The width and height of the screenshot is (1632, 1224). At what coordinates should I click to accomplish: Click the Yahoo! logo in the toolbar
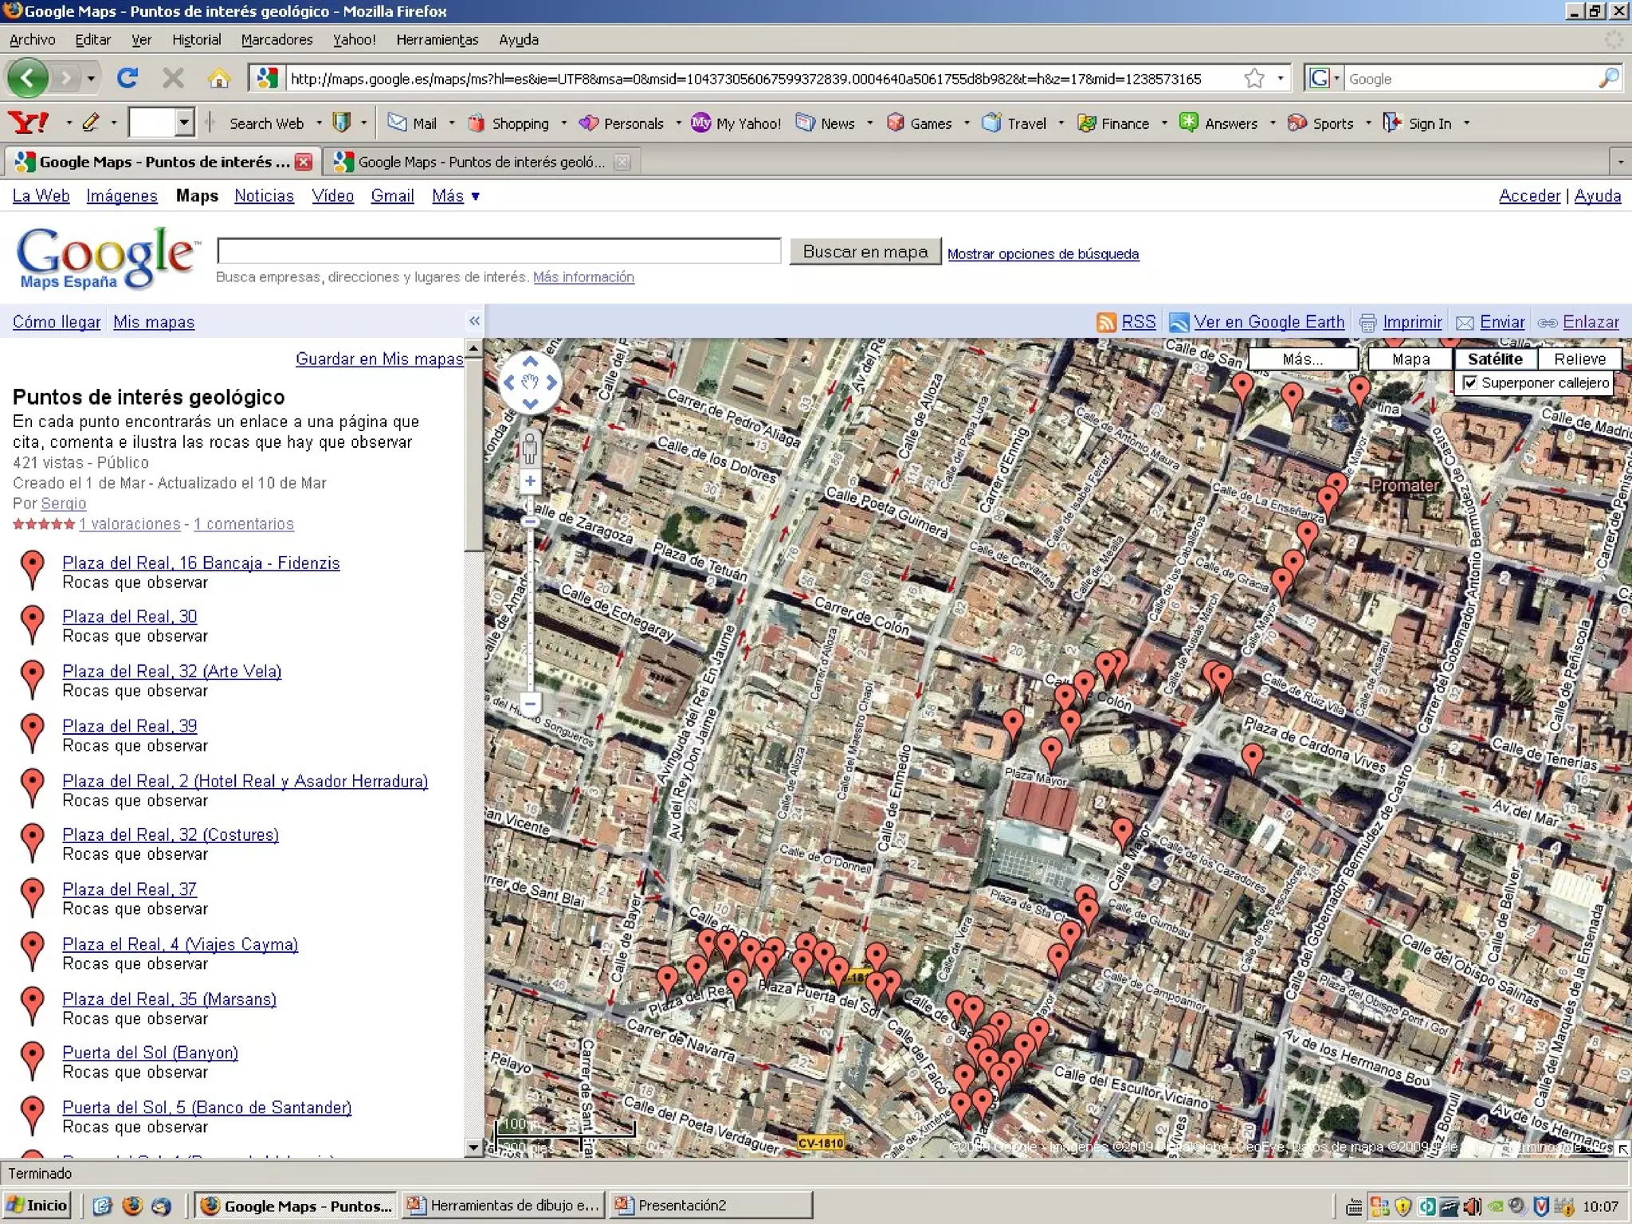click(x=28, y=123)
